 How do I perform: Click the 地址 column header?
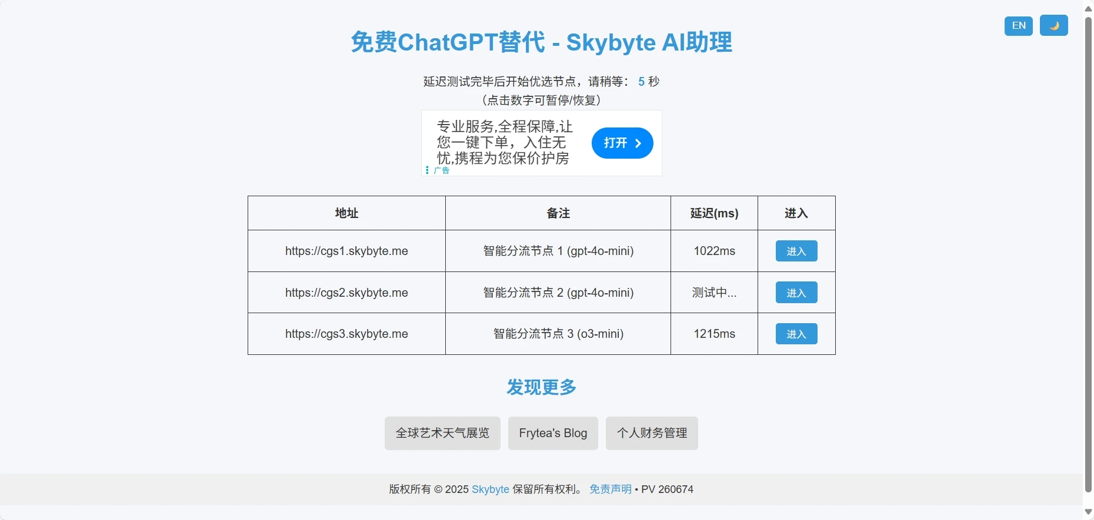point(346,213)
